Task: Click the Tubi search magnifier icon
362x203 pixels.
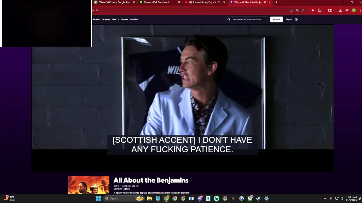Action: 229,19
